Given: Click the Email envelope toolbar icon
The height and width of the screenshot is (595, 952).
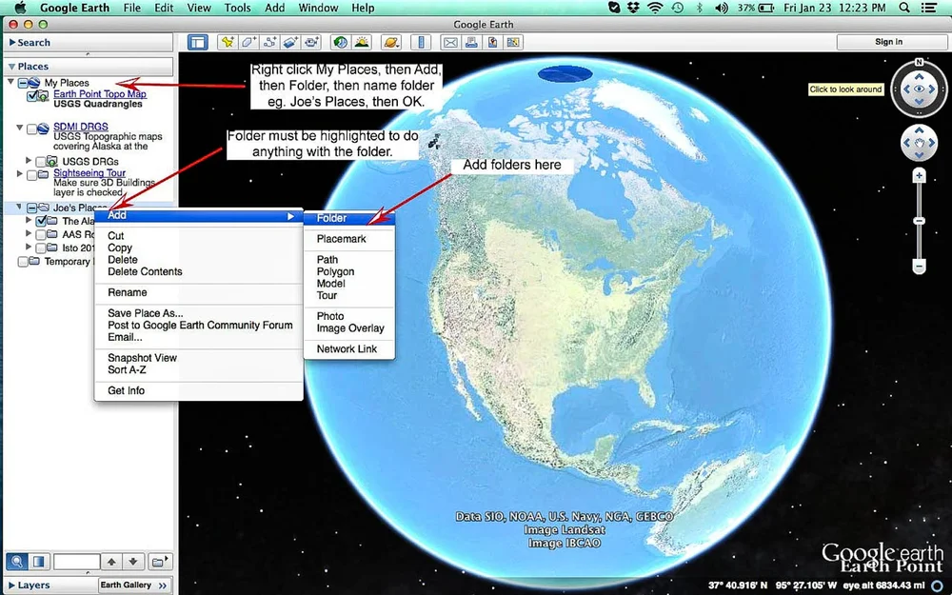Looking at the screenshot, I should coord(450,43).
